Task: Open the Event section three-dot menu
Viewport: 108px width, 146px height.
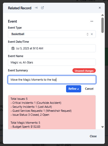Action: click(92, 21)
